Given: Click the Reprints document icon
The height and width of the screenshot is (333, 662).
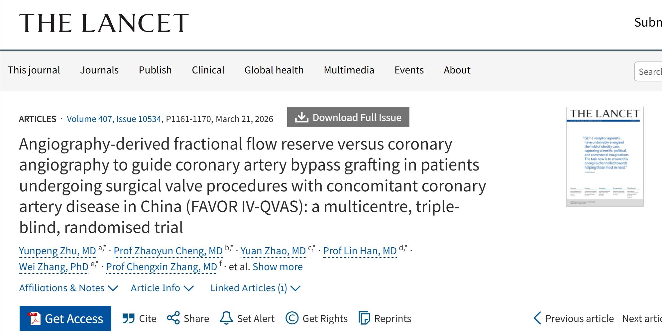Looking at the screenshot, I should tap(364, 318).
